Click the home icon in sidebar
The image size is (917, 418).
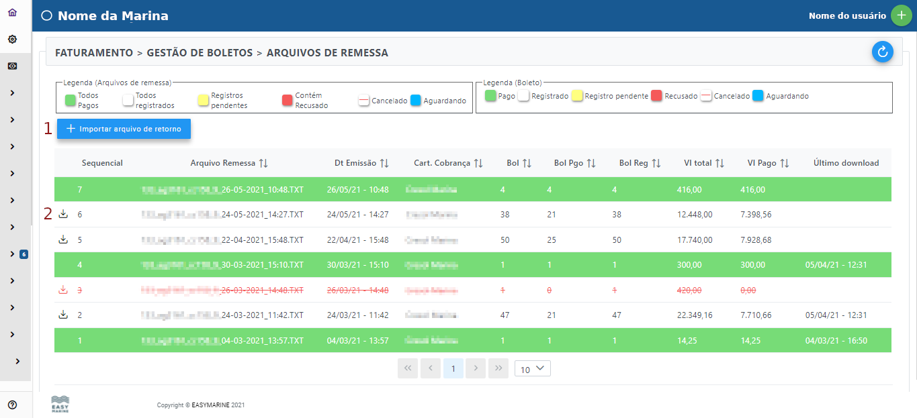pyautogui.click(x=12, y=13)
